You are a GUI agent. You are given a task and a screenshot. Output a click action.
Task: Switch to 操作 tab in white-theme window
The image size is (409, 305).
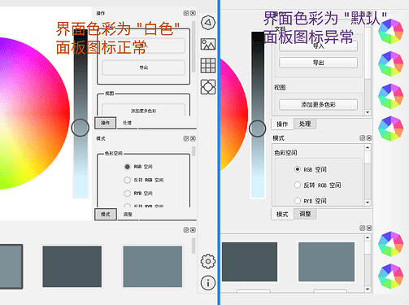click(x=106, y=123)
